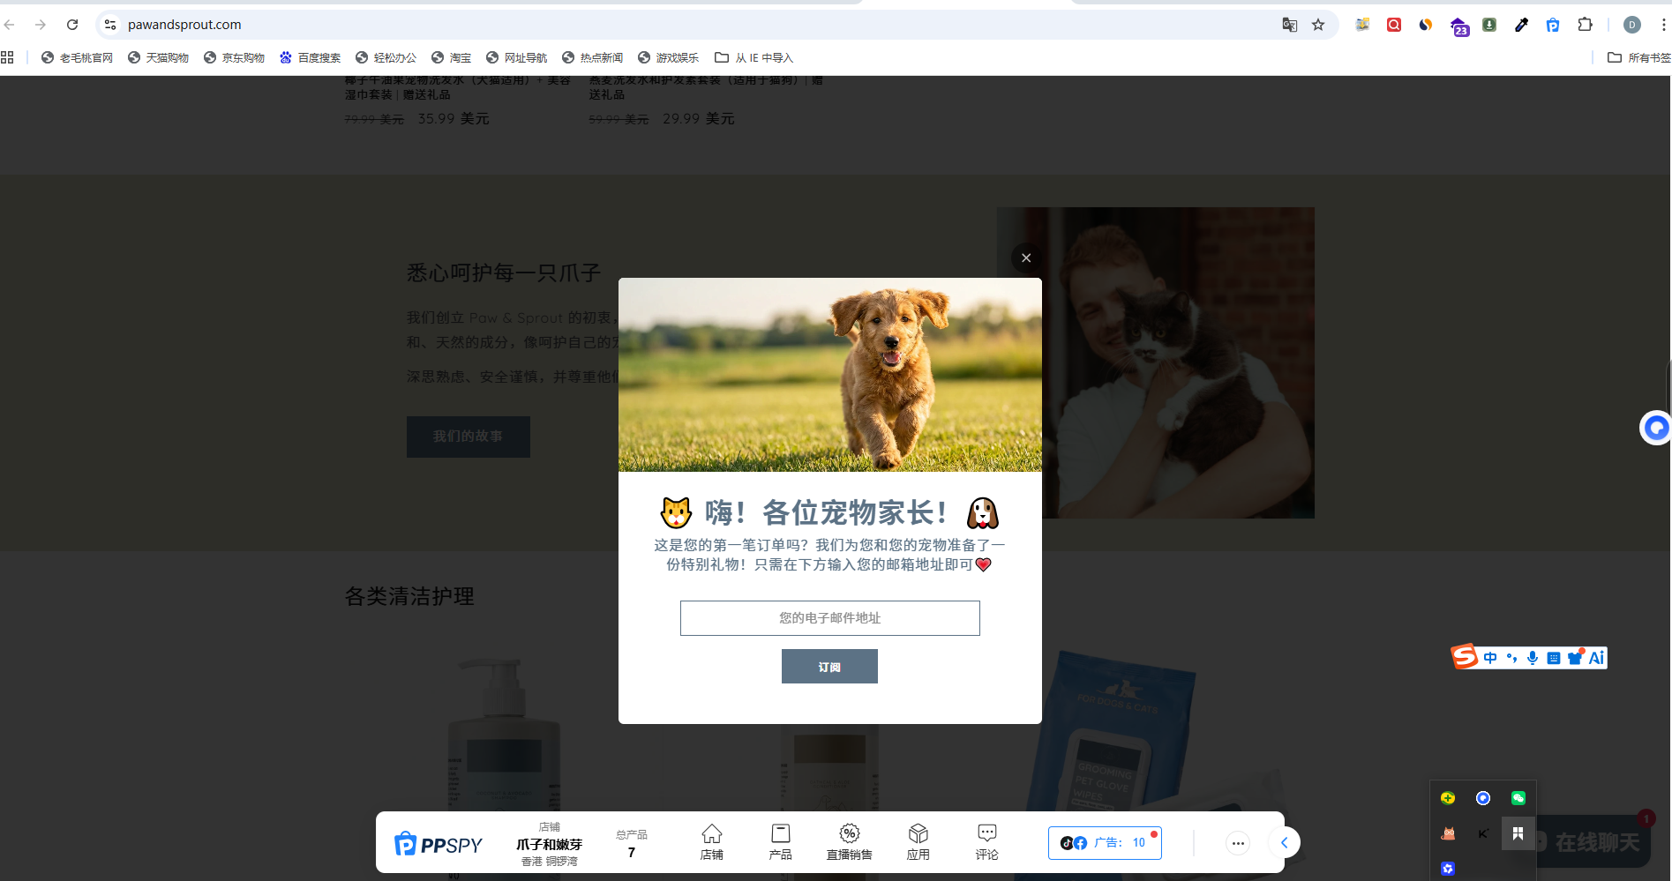Bookmark this page with the star icon
The width and height of the screenshot is (1672, 881).
click(1318, 25)
